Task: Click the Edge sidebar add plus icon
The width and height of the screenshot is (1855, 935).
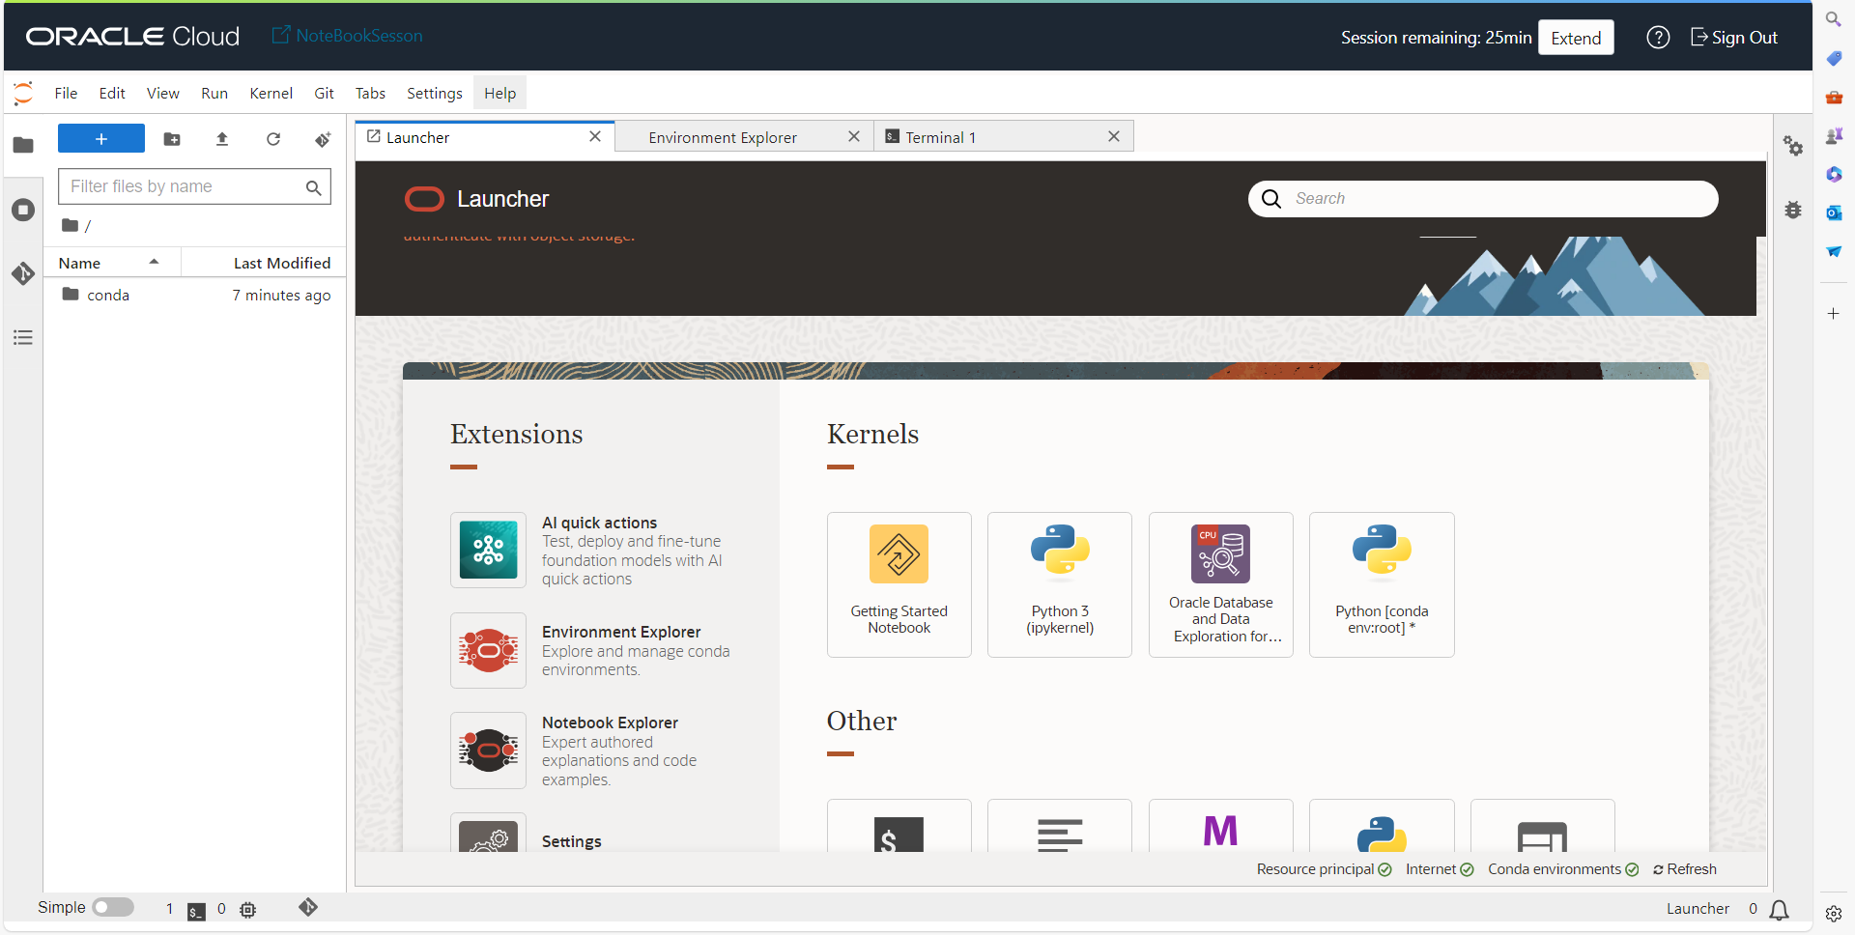Action: coord(1833,314)
